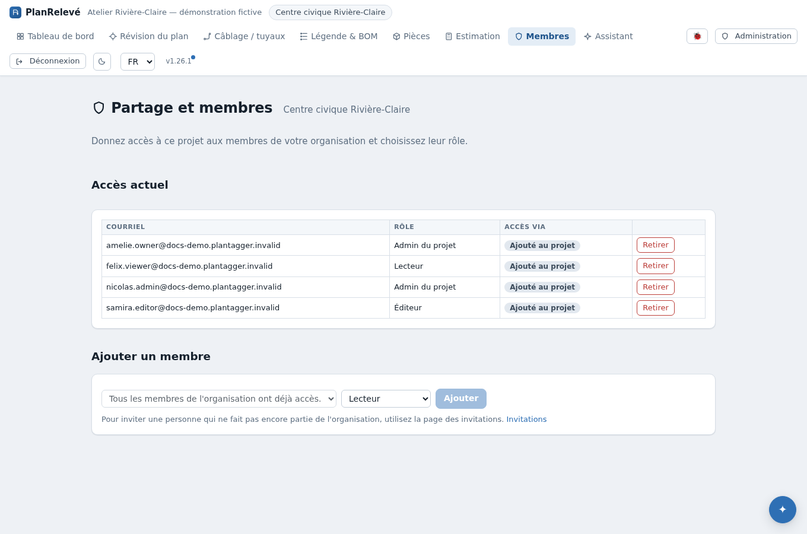Open the member selection dropdown
Viewport: 807px width, 534px height.
point(219,399)
